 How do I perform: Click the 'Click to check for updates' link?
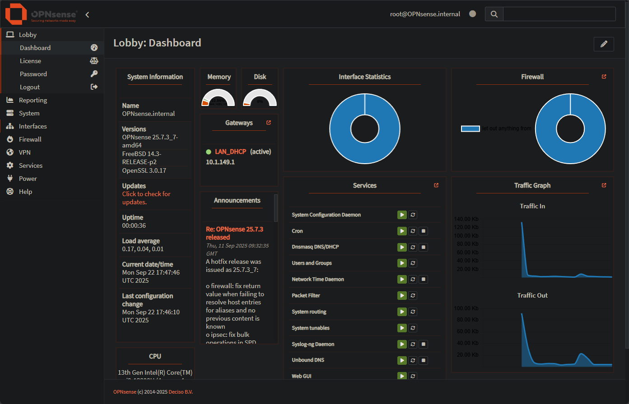pyautogui.click(x=146, y=197)
